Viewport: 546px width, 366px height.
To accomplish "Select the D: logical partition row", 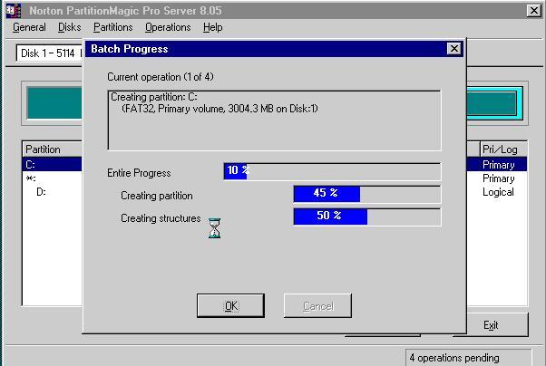I will [52, 192].
